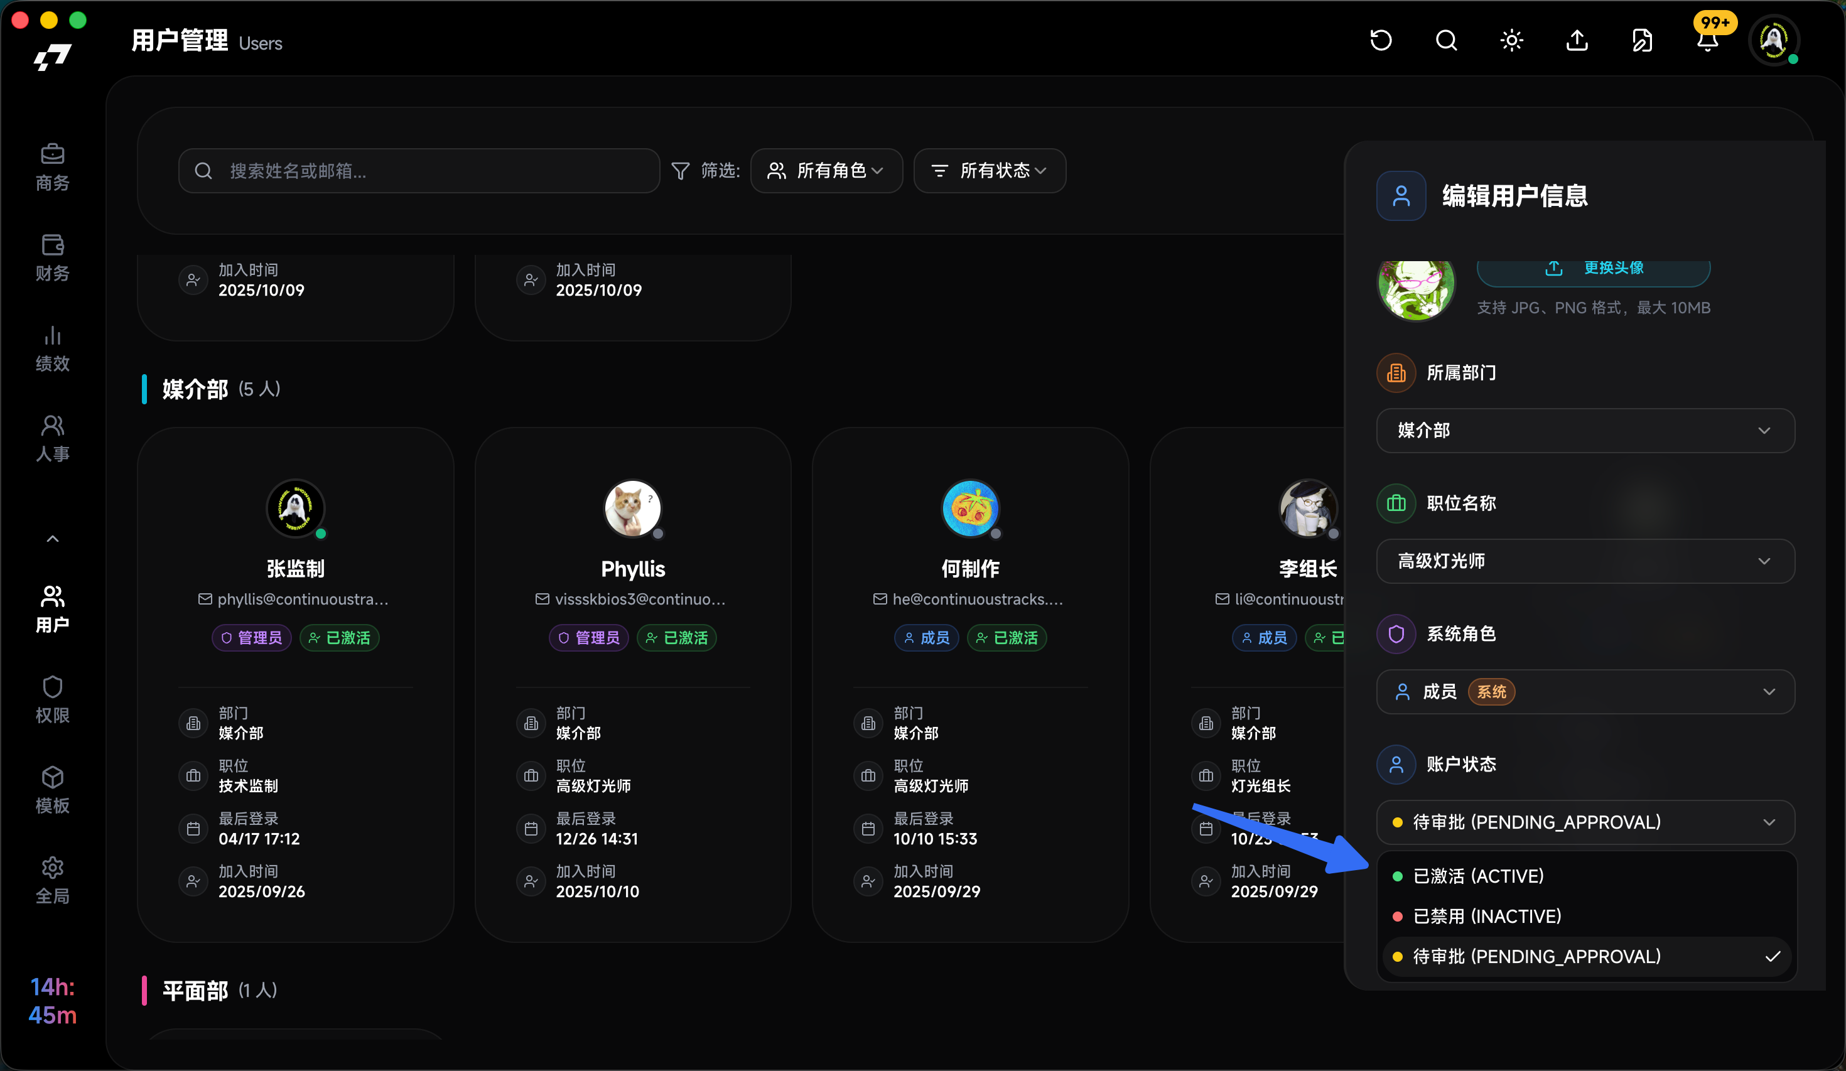Click 管理员 badge on 张监制 card
This screenshot has height=1071, width=1846.
[x=252, y=638]
